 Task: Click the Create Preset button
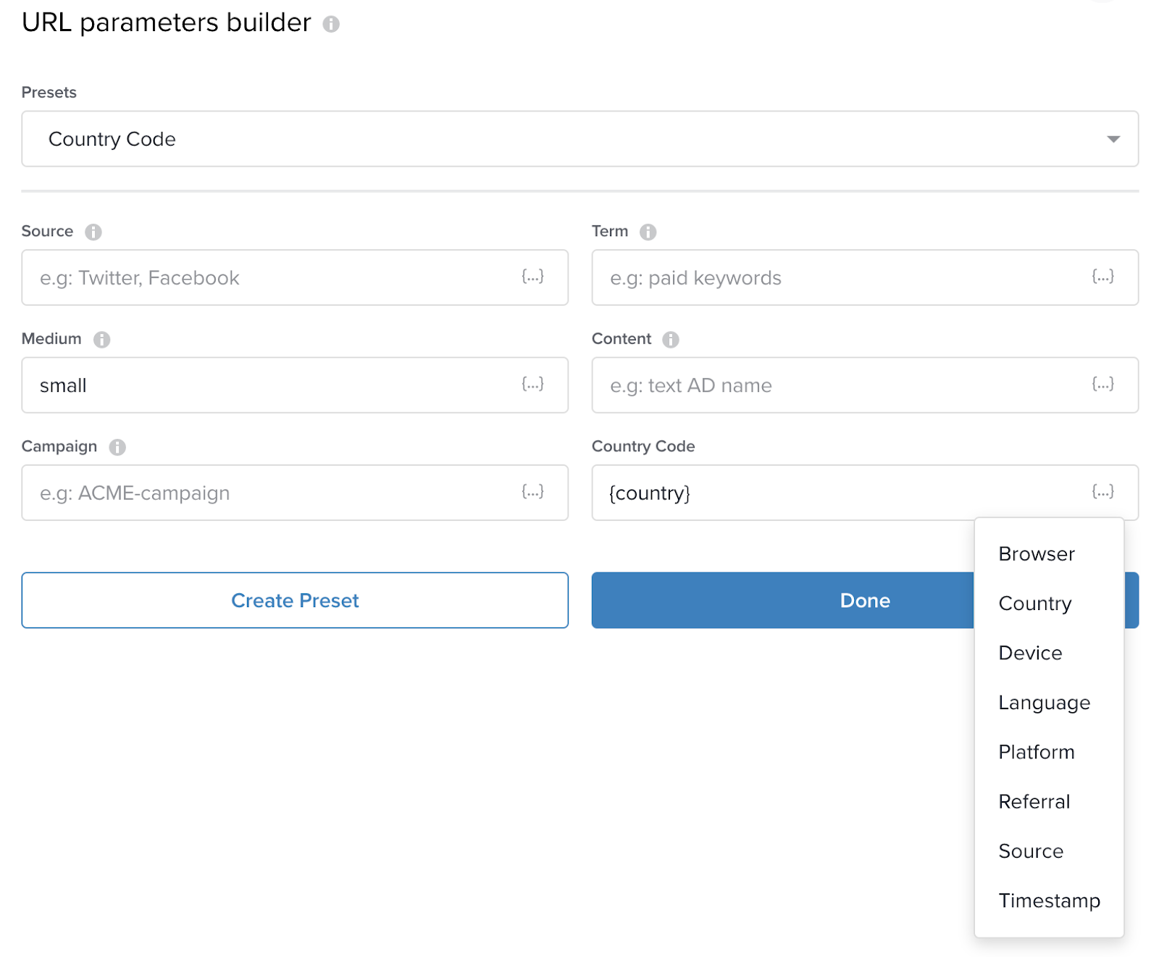coord(295,601)
